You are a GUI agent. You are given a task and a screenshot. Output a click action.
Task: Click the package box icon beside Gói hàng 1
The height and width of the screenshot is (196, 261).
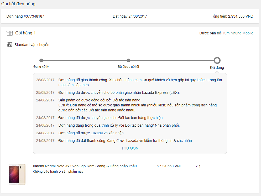point(10,33)
